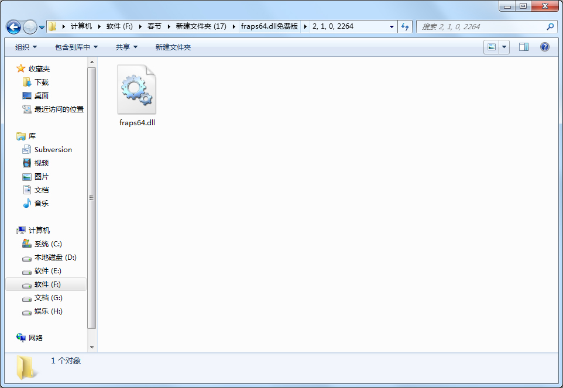Open the 共享 menu
The image size is (563, 388).
click(126, 47)
